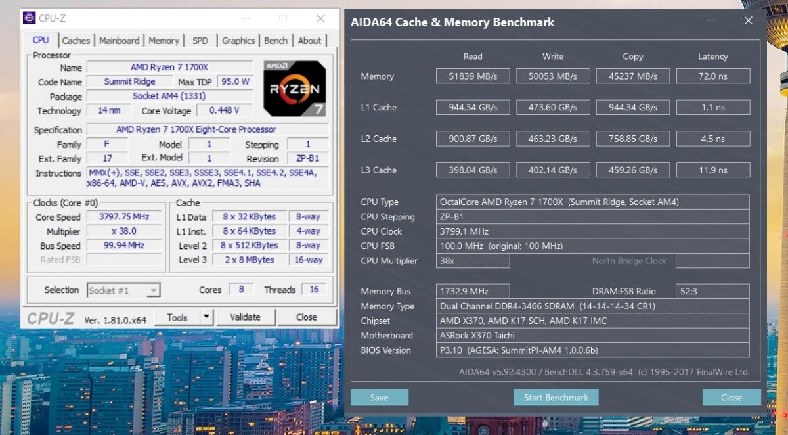Click the Memory Read value 51839 MB/s
This screenshot has height=435, width=788.
pos(473,76)
